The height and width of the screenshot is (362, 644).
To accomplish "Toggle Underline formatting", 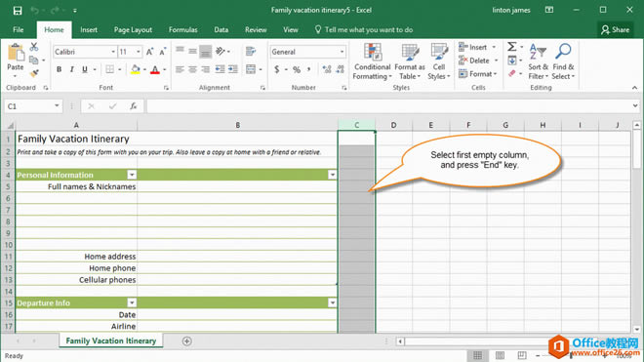I will coord(85,69).
